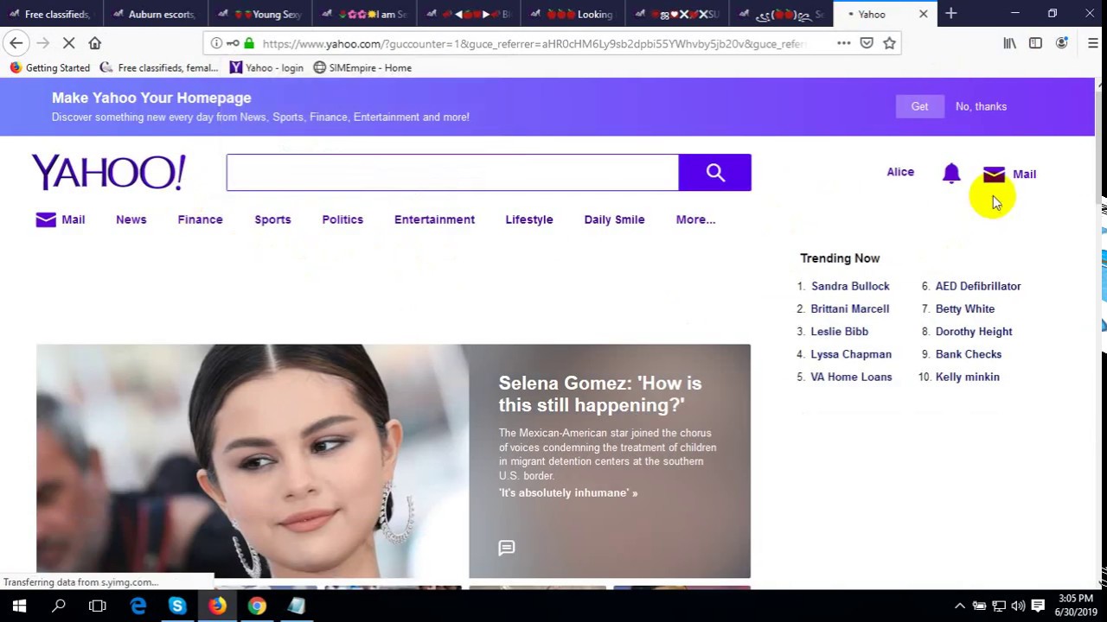1107x622 pixels.
Task: Open Sandra Bullock trending link
Action: (x=850, y=286)
